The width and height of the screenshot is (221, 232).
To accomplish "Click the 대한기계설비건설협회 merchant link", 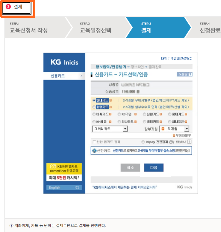I will 177,58.
